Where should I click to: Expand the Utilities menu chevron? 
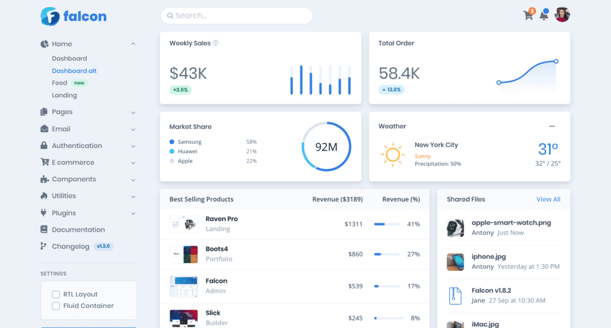click(x=133, y=197)
